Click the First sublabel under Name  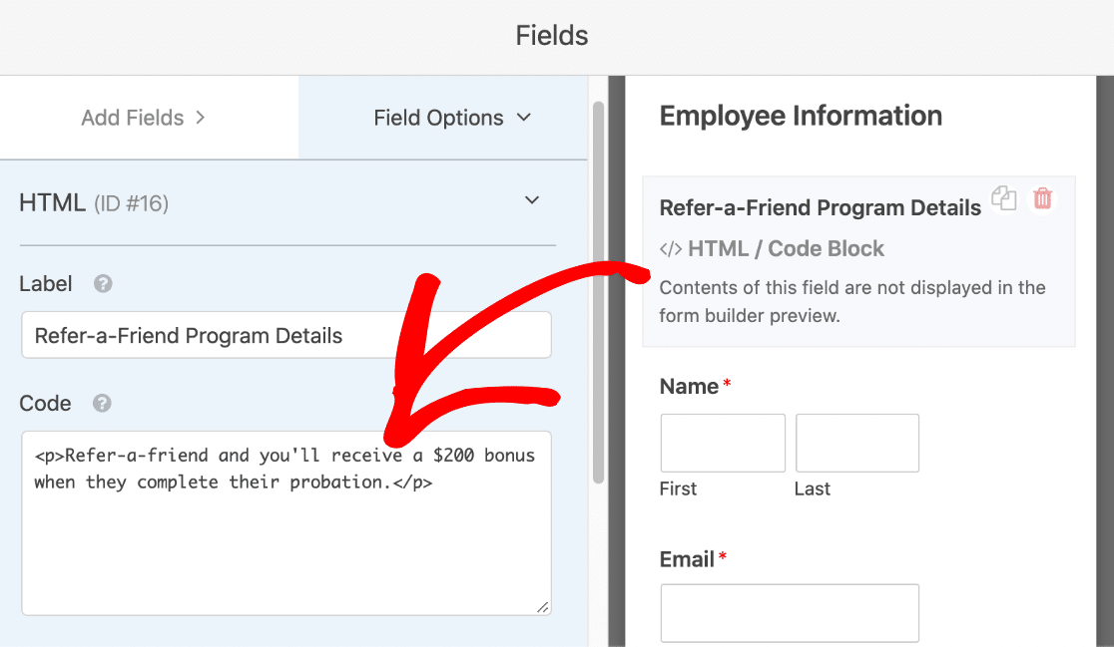tap(678, 488)
